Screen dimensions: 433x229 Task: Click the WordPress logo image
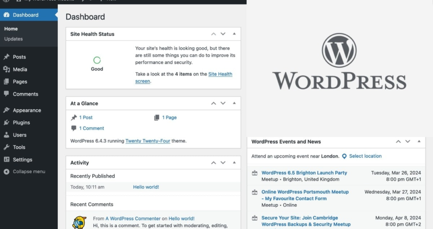point(339,61)
